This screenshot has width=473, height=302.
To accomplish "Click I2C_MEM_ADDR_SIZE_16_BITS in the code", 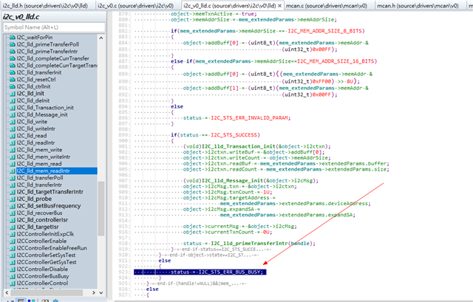I will point(336,61).
